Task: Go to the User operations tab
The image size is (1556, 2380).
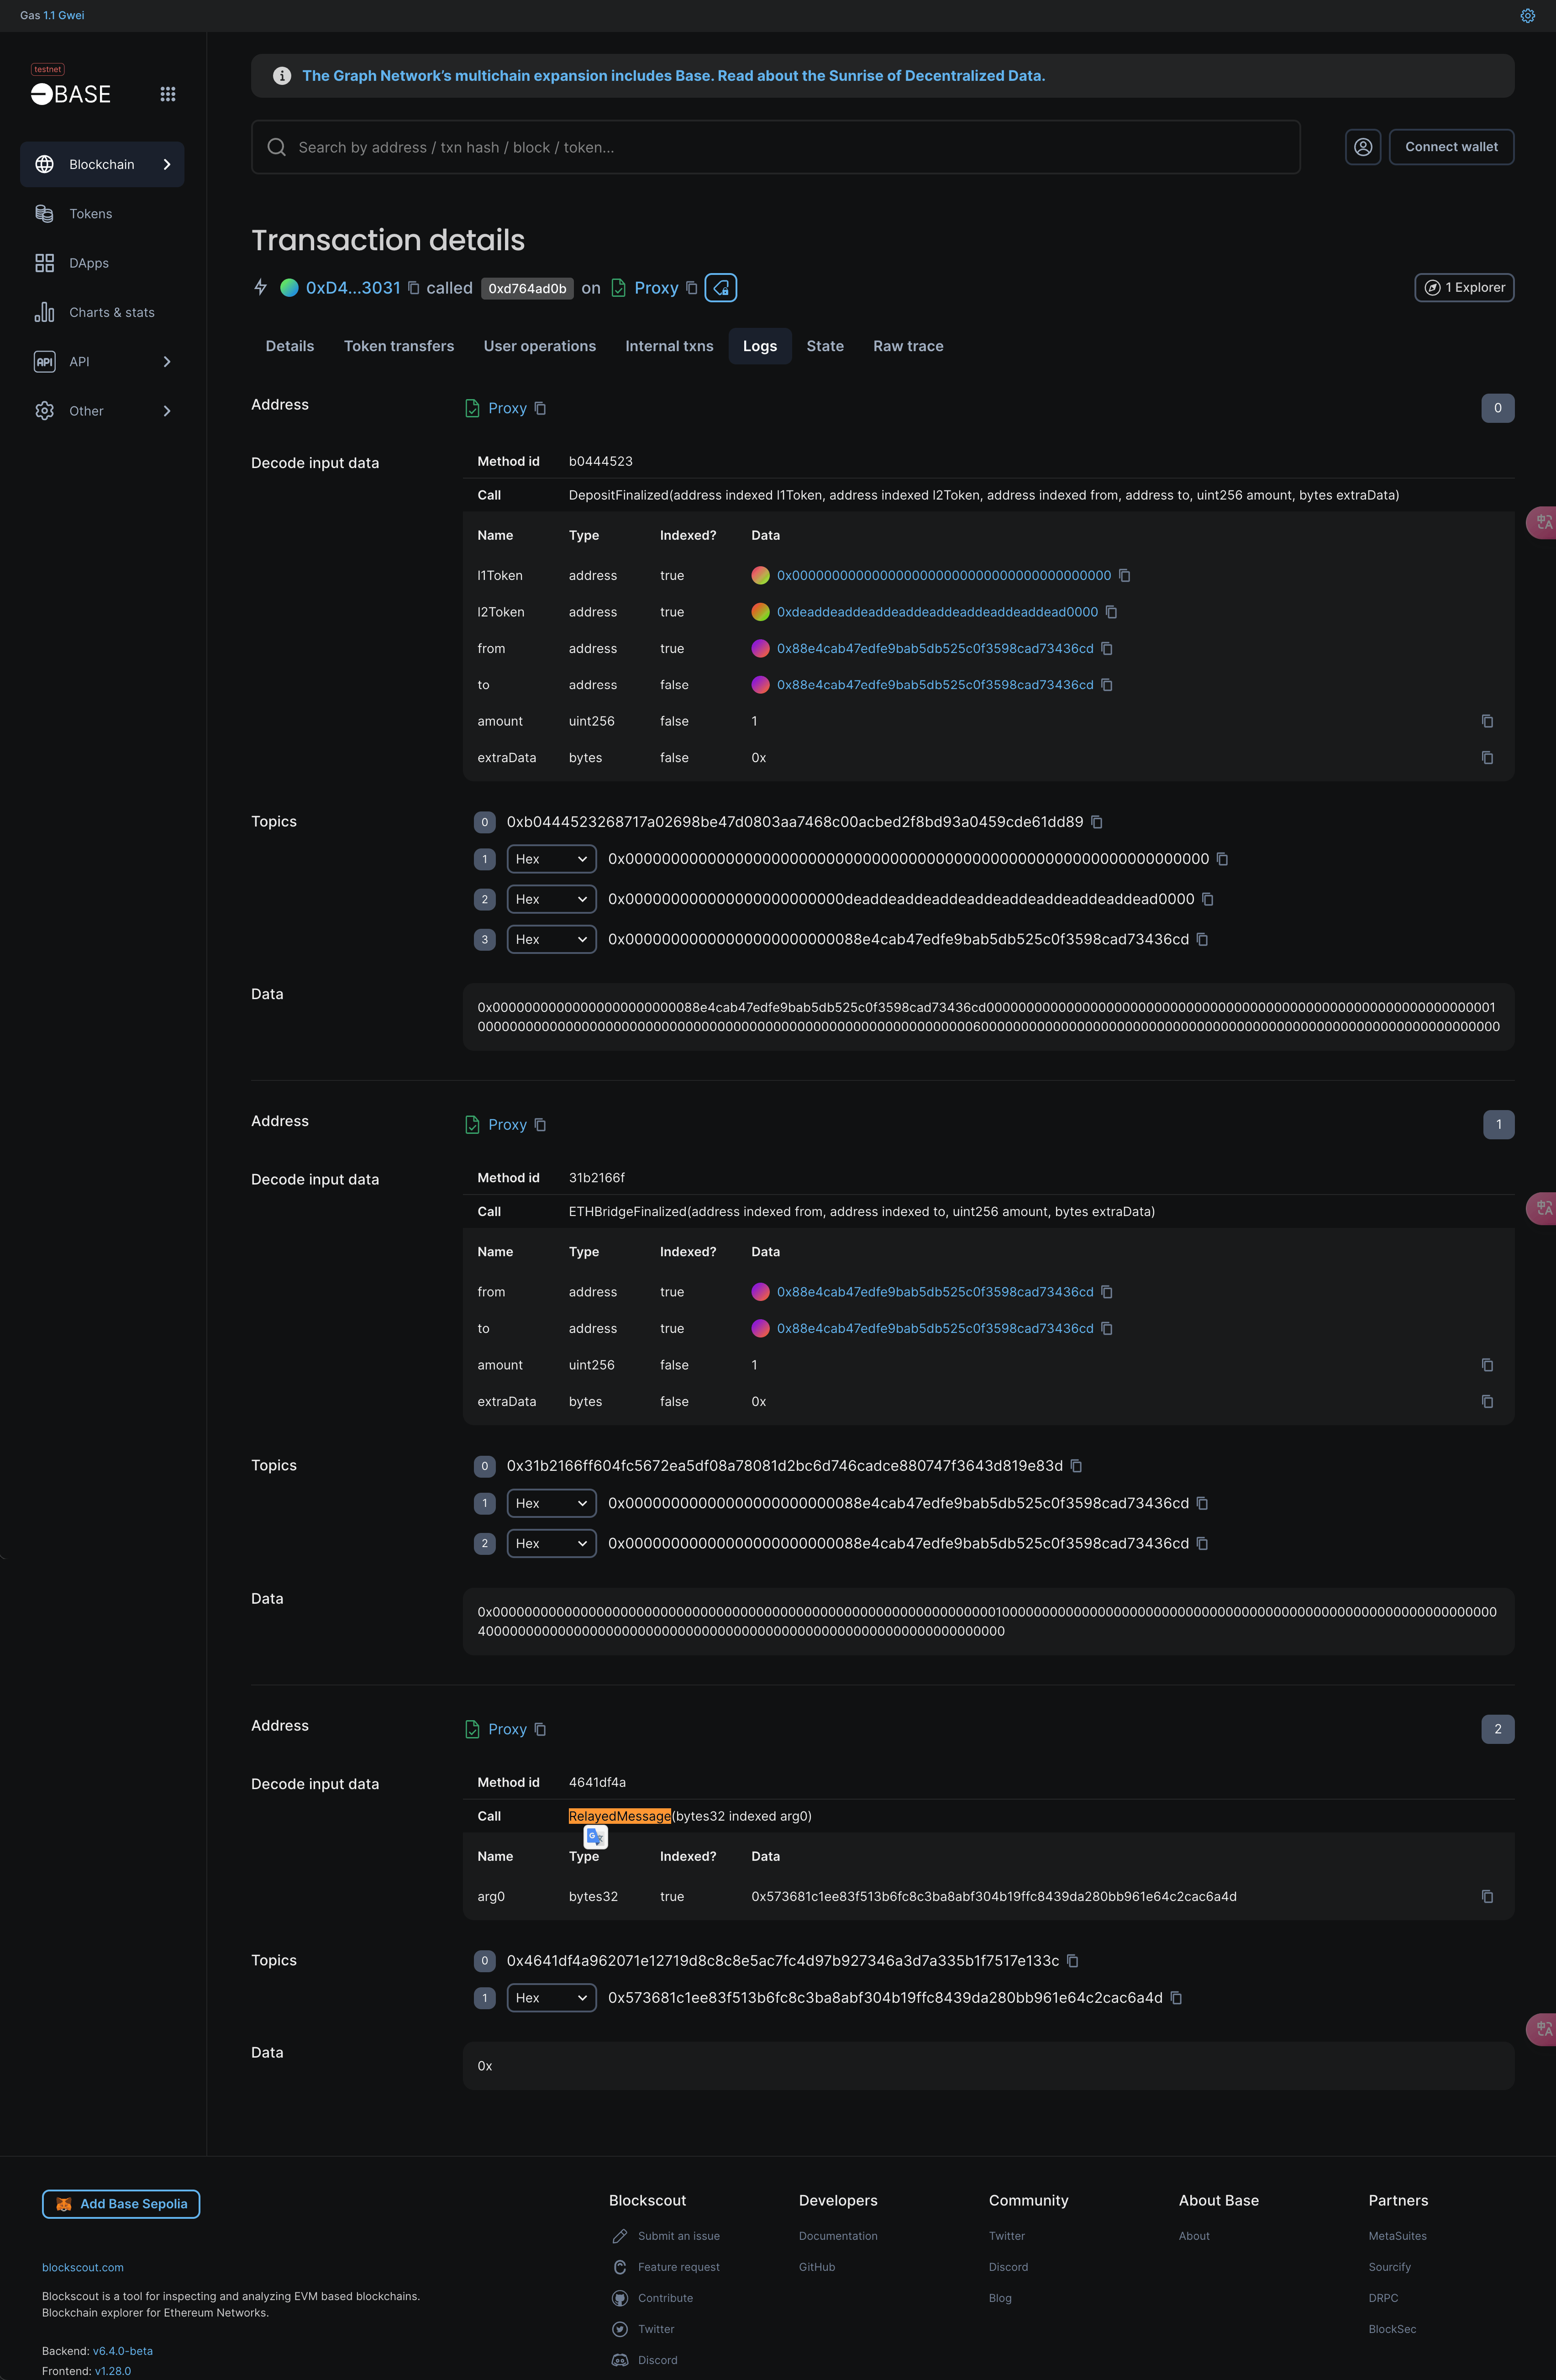Action: point(540,346)
